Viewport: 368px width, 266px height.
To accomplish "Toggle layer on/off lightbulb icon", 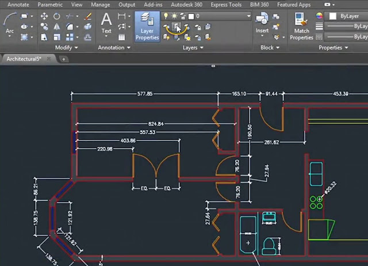I will pos(166,16).
